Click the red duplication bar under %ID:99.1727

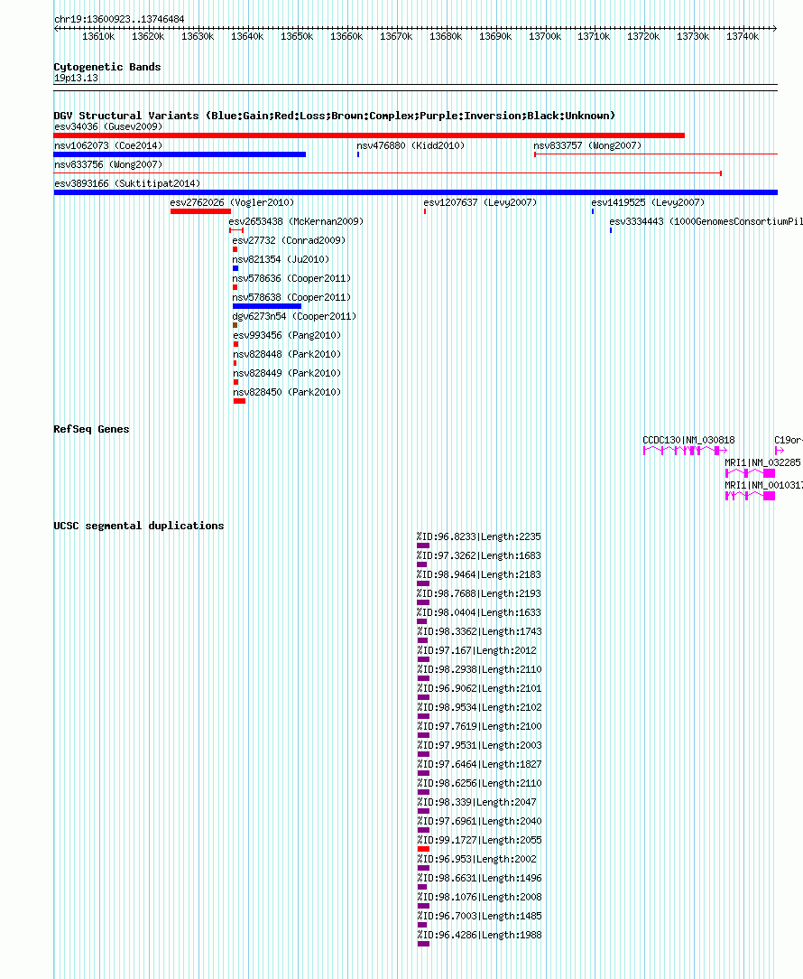(424, 849)
